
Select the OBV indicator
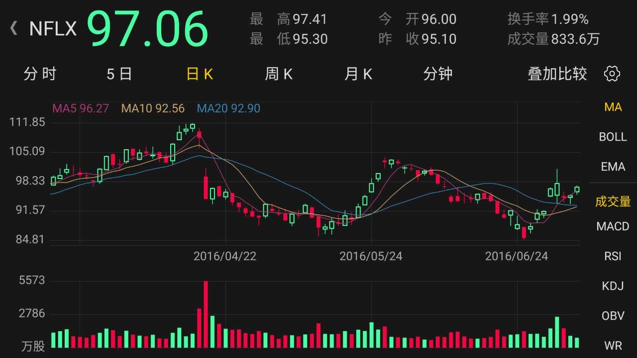613,316
